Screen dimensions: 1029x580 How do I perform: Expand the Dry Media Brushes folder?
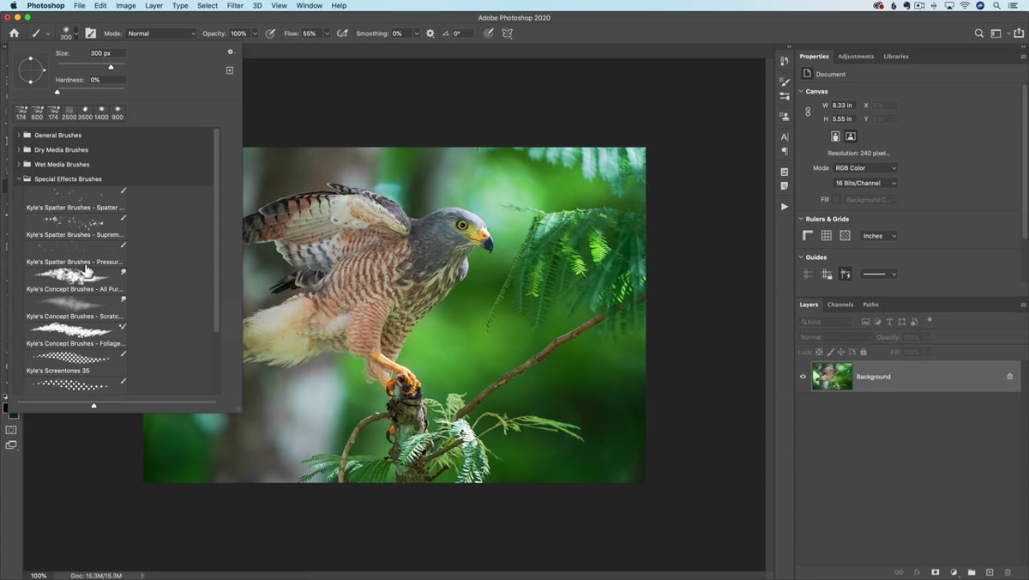(x=19, y=149)
